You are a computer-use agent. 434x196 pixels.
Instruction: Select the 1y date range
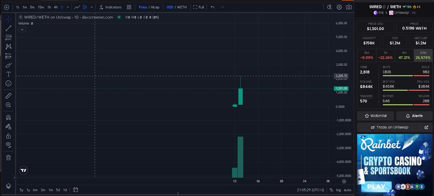(x=28, y=190)
